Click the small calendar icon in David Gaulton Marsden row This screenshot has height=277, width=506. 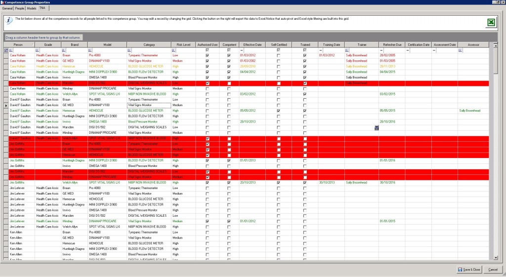tap(377, 128)
